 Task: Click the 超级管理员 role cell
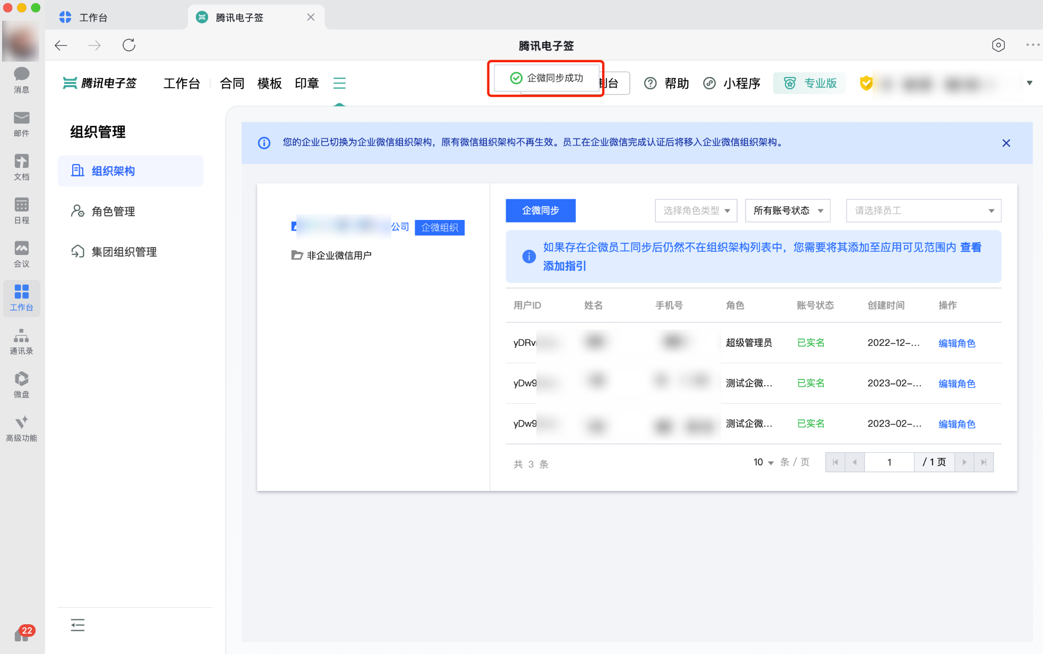coord(749,343)
